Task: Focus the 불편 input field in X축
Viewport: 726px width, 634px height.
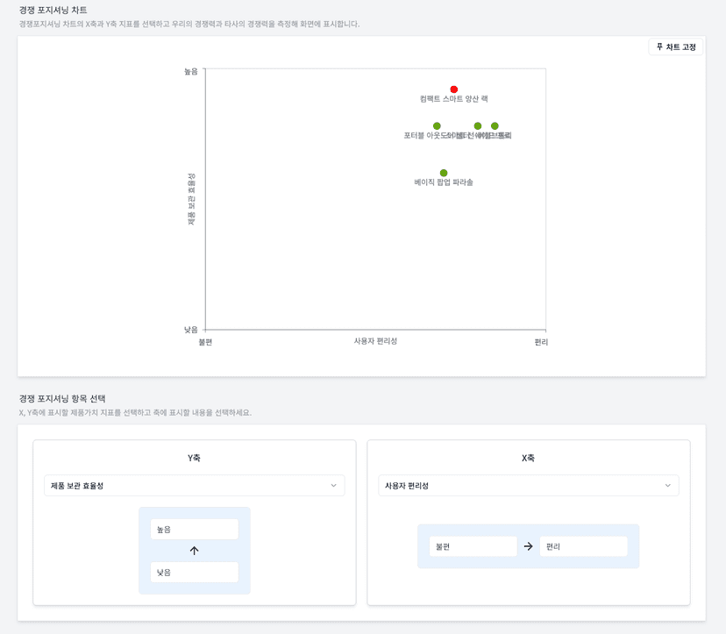Action: click(x=473, y=546)
